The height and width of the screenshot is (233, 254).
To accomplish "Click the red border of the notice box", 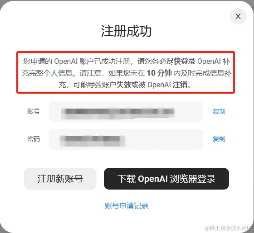I will pyautogui.click(x=126, y=52).
